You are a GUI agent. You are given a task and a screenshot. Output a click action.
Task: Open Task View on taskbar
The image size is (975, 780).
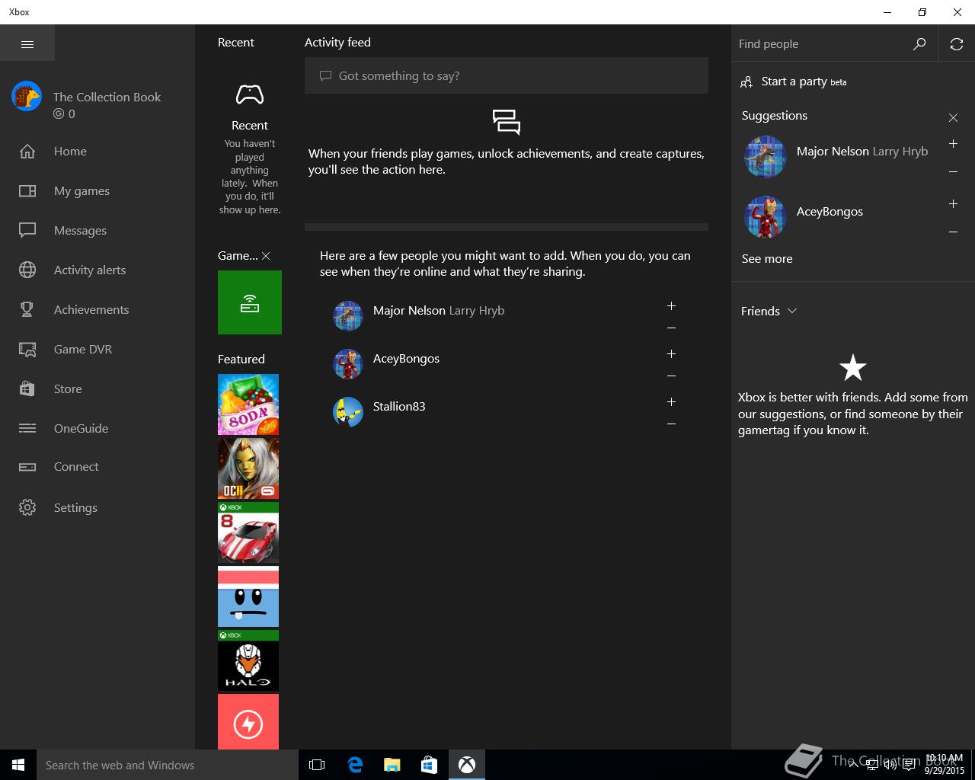[x=317, y=765]
